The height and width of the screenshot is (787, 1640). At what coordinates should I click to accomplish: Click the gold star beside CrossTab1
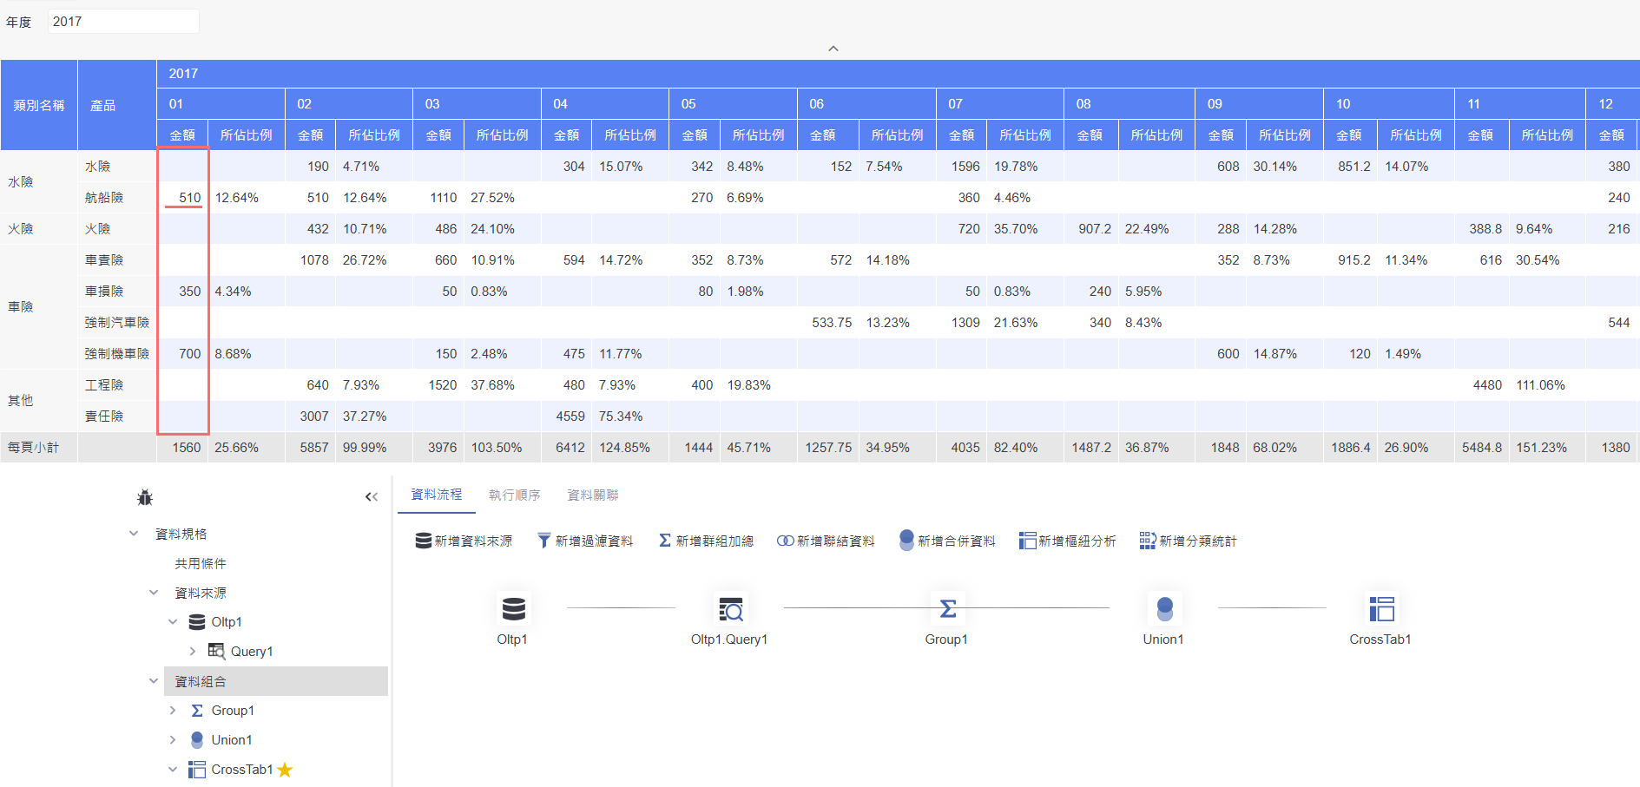click(x=285, y=770)
